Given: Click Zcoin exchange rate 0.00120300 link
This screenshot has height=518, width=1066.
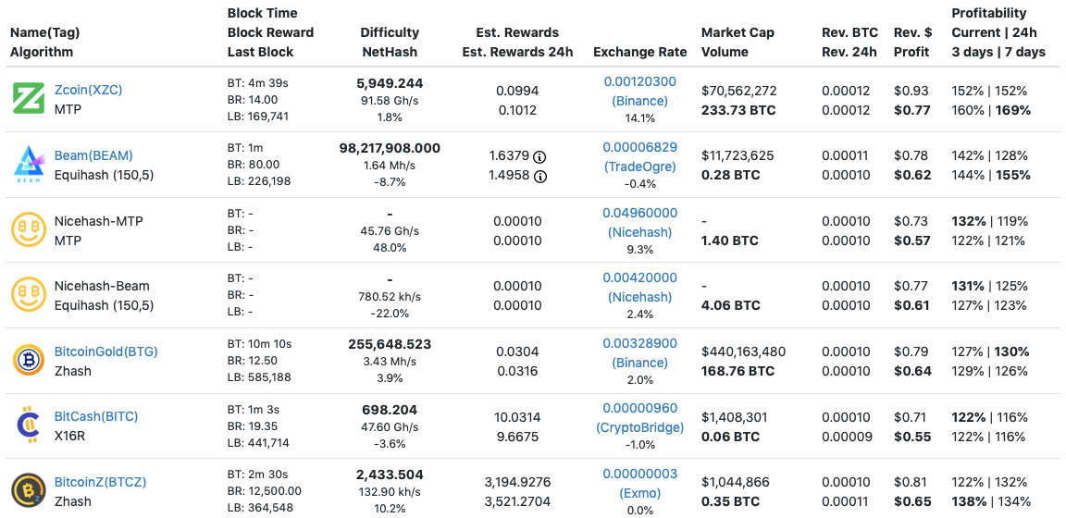Looking at the screenshot, I should [x=639, y=81].
